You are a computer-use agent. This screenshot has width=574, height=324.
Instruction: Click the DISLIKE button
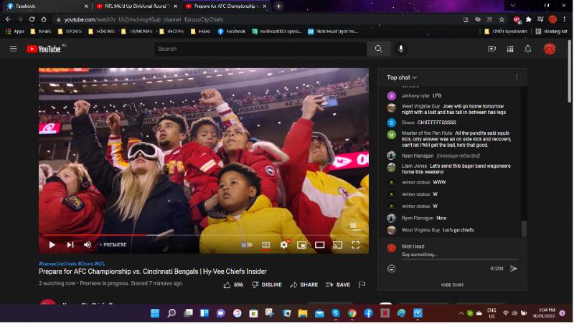(x=267, y=285)
